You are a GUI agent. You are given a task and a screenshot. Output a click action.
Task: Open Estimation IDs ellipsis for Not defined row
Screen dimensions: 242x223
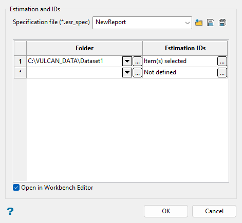click(222, 73)
